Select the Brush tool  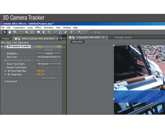[x=56, y=32]
